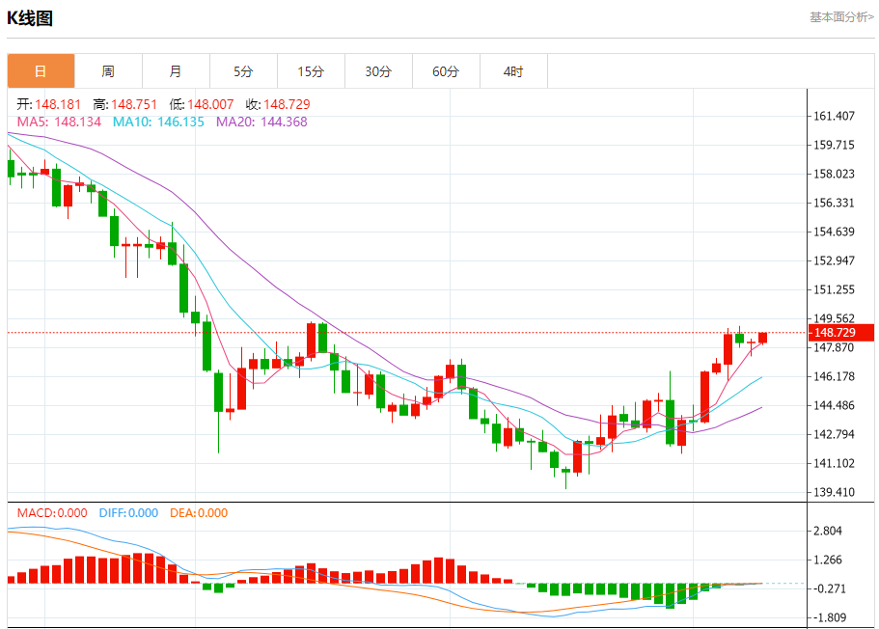Switch to the 月 monthly tab
This screenshot has width=879, height=629.
tap(176, 71)
